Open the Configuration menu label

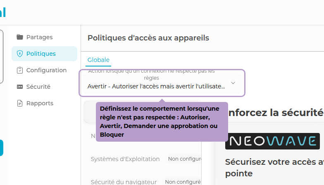(46, 70)
